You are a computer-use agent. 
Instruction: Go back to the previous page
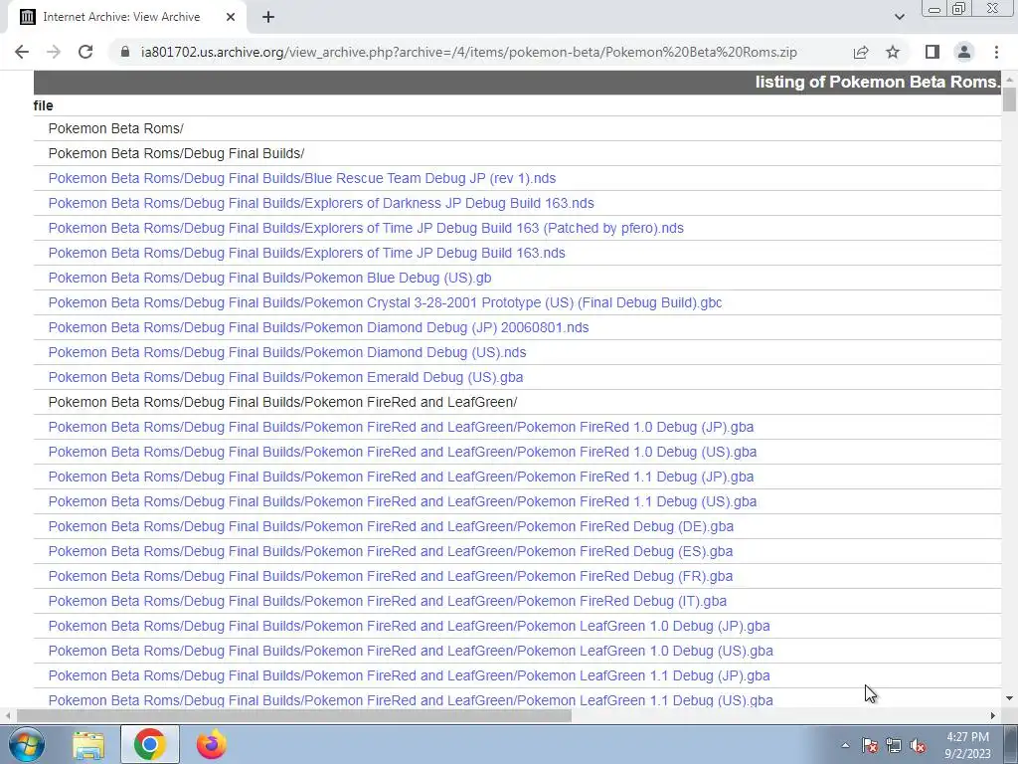[x=22, y=52]
